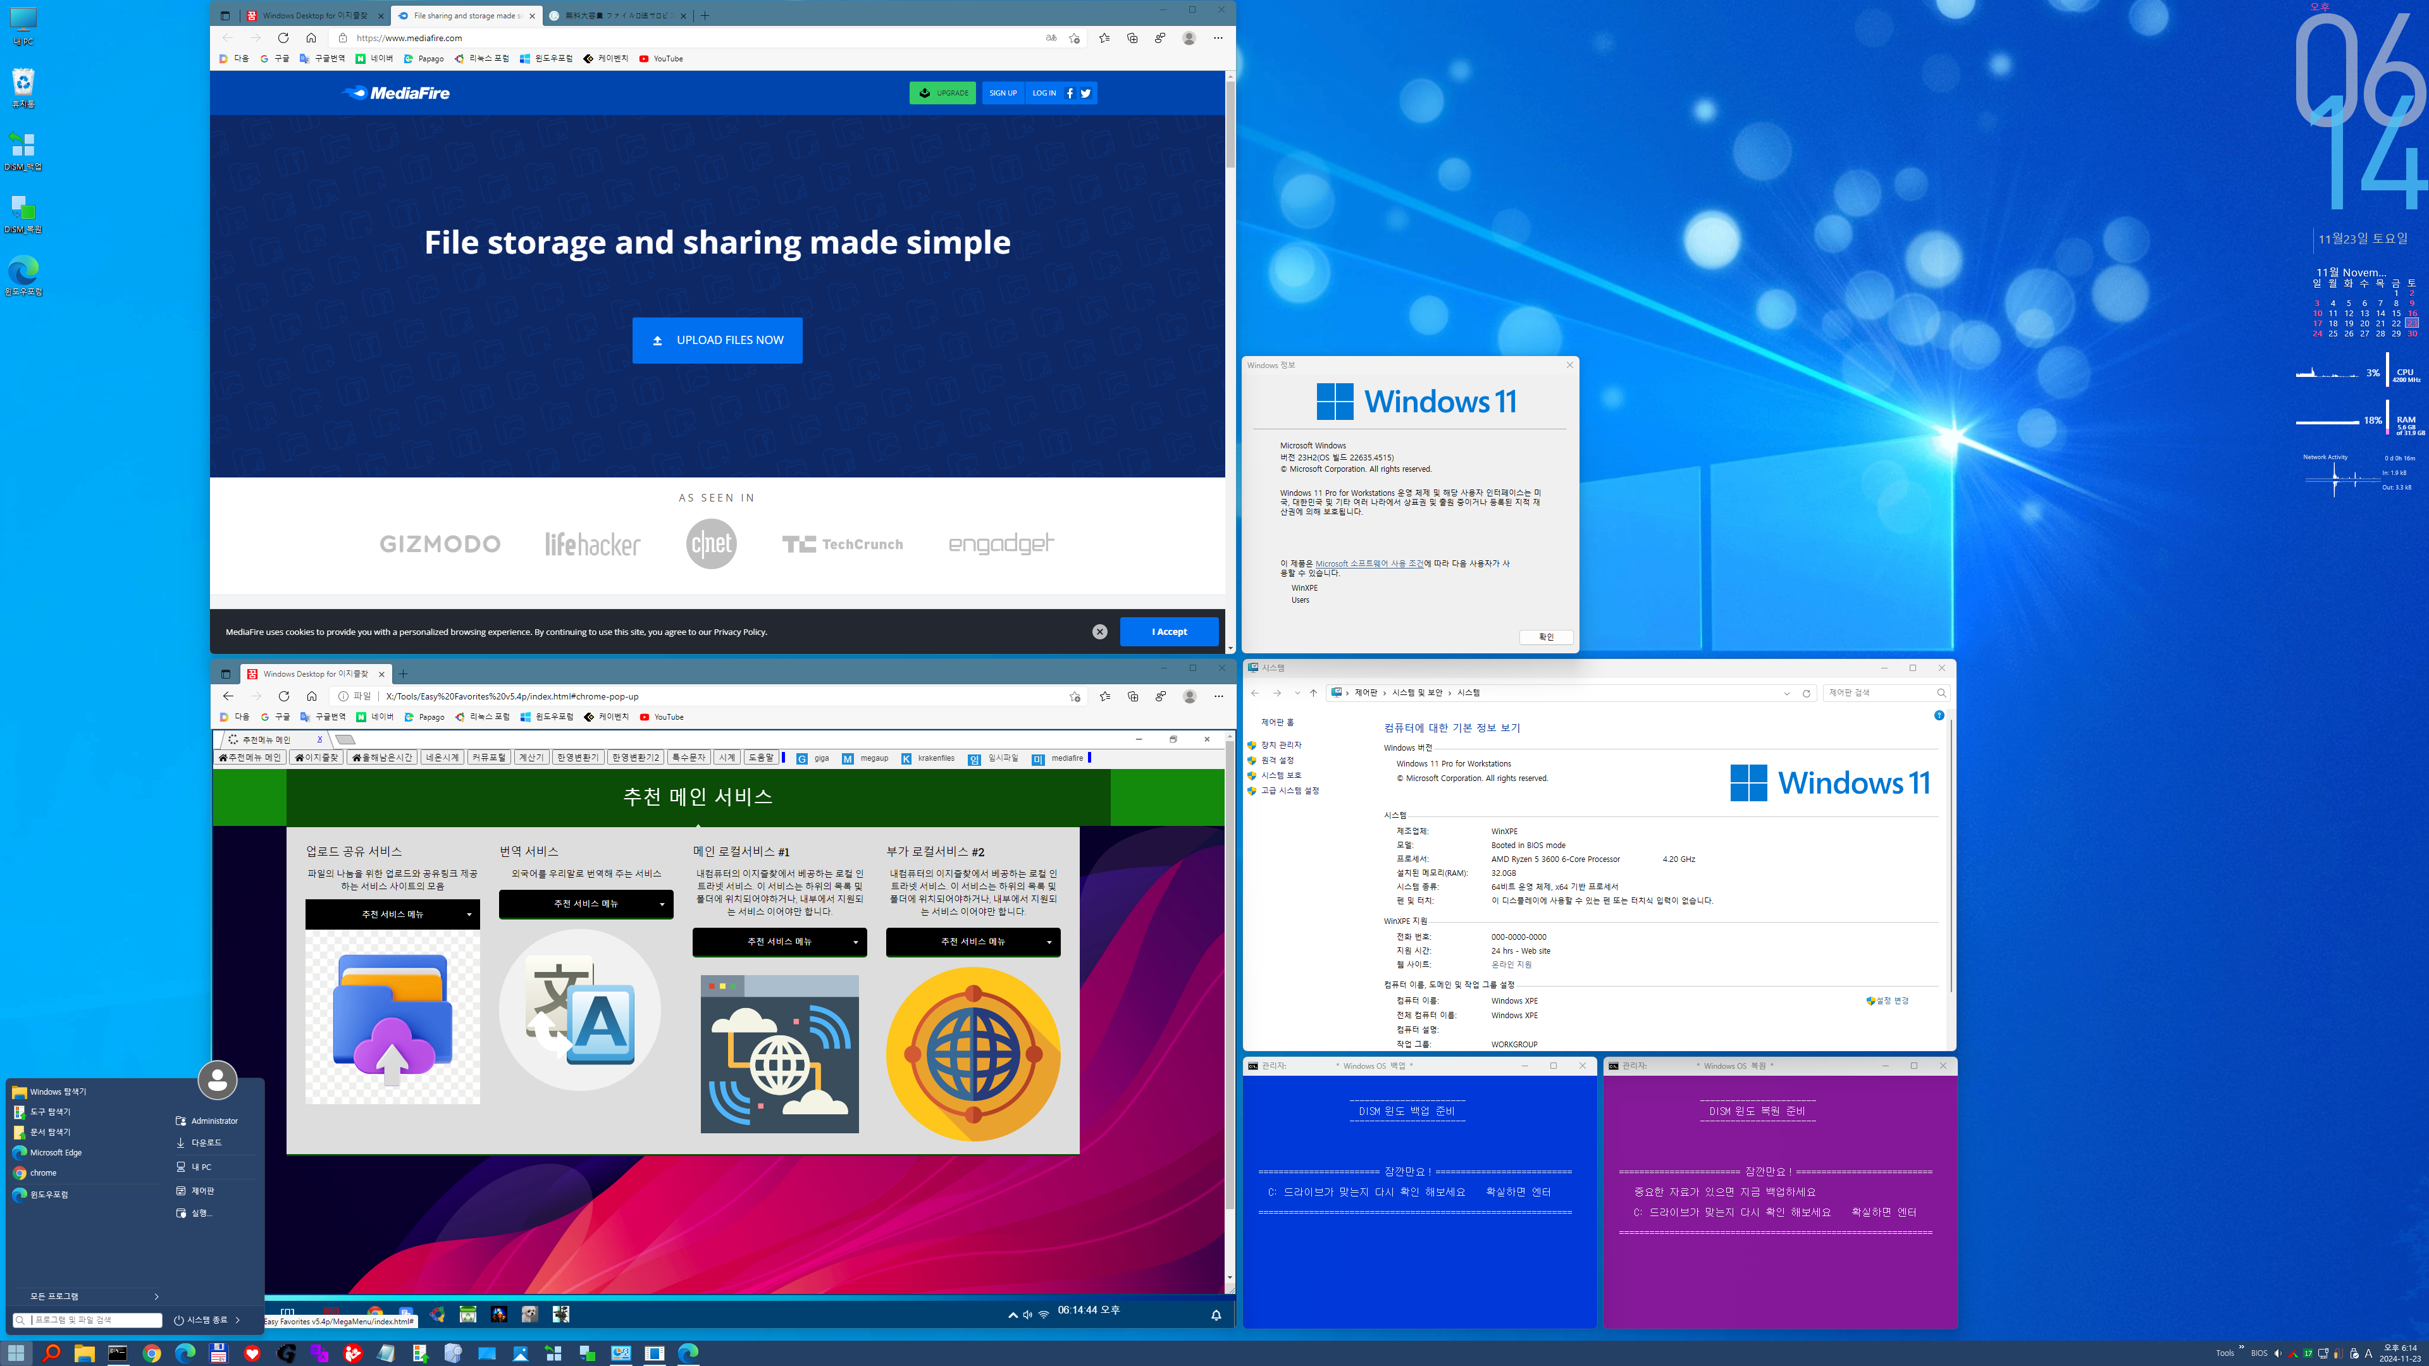Screen dimensions: 2429x1366
Task: Click the 프로그램 및 파일 검색 box
Action: 88,1320
